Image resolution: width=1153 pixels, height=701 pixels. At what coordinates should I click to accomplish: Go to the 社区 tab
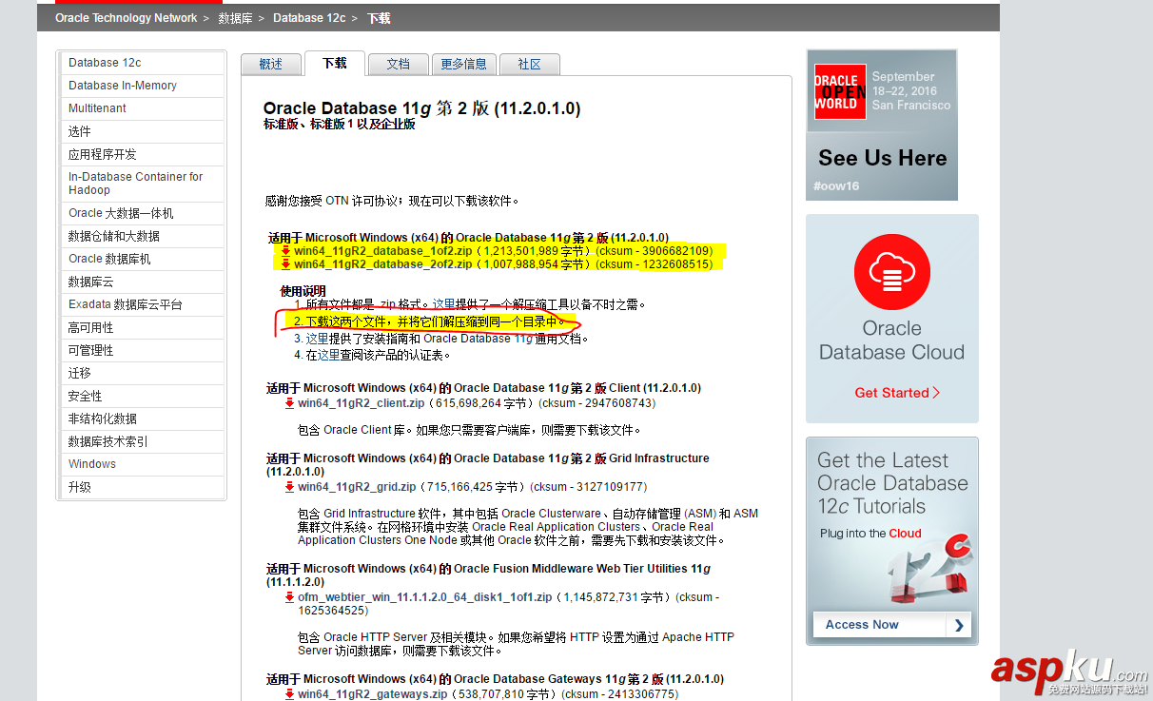(x=530, y=64)
